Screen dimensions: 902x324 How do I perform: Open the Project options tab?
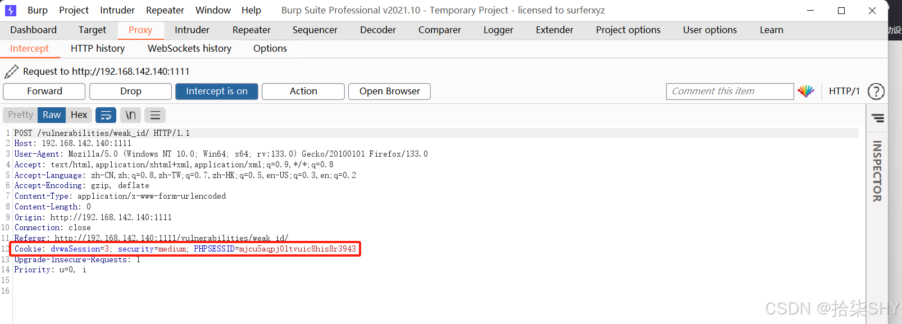click(x=628, y=30)
